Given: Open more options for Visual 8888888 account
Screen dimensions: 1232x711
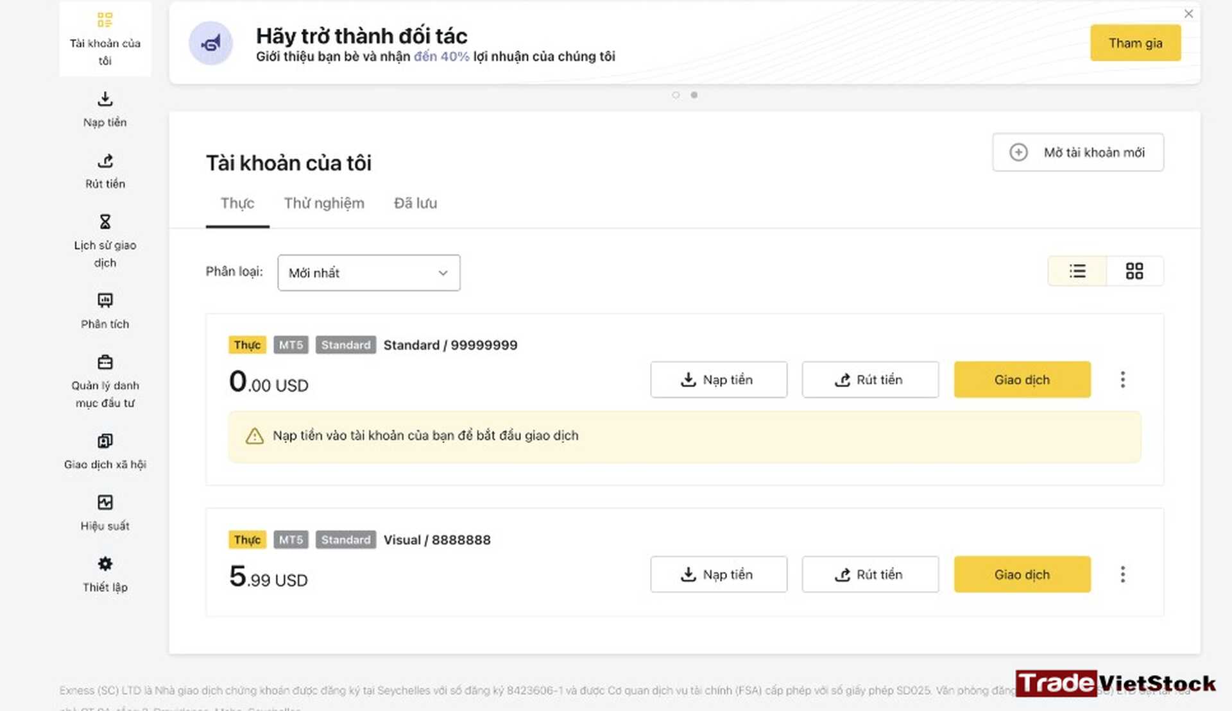Looking at the screenshot, I should 1122,574.
